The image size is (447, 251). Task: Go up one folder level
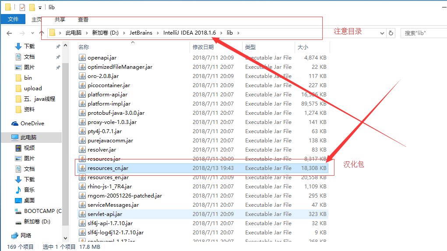click(42, 33)
